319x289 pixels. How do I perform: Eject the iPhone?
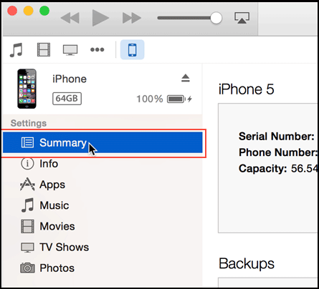[x=186, y=78]
